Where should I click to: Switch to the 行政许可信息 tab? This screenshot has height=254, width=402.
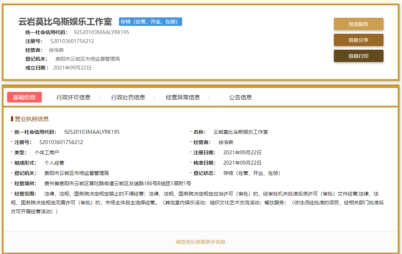[x=73, y=97]
